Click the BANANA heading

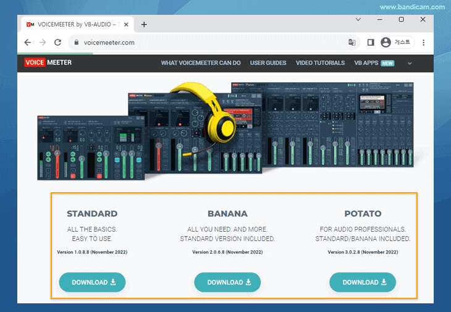coord(227,214)
